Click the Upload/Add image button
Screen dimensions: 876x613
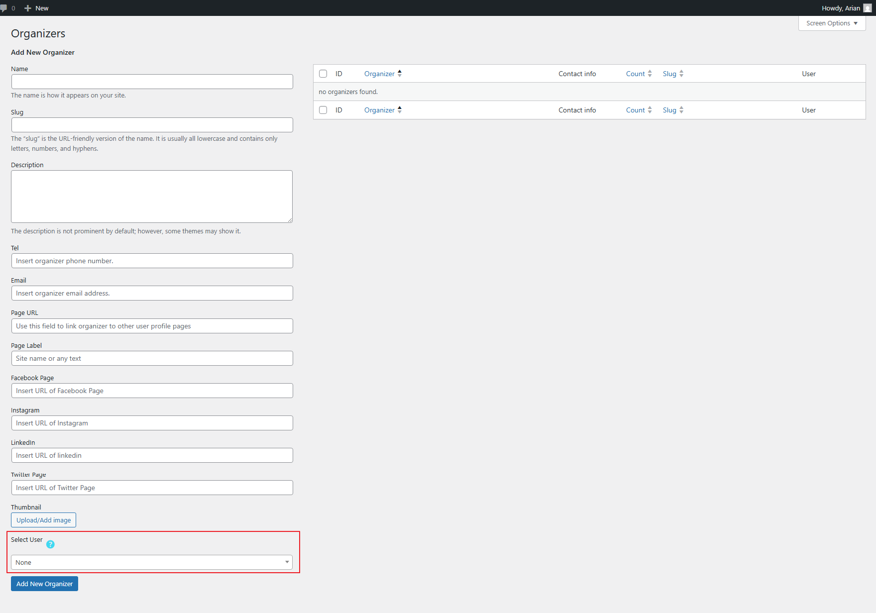tap(43, 519)
